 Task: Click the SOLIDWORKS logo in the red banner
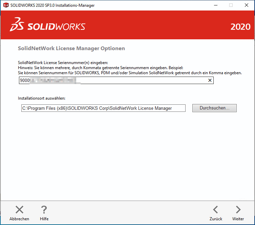(x=48, y=26)
